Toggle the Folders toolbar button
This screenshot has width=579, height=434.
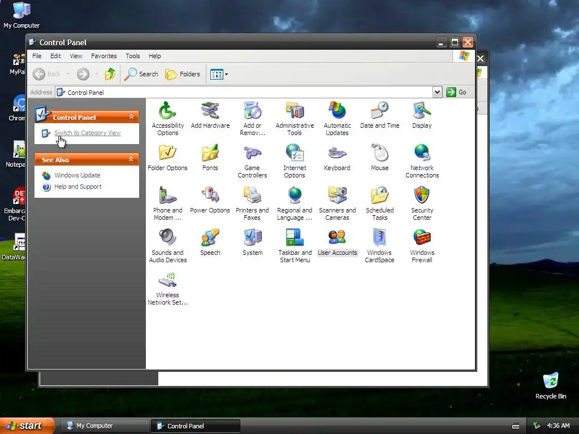pos(183,74)
